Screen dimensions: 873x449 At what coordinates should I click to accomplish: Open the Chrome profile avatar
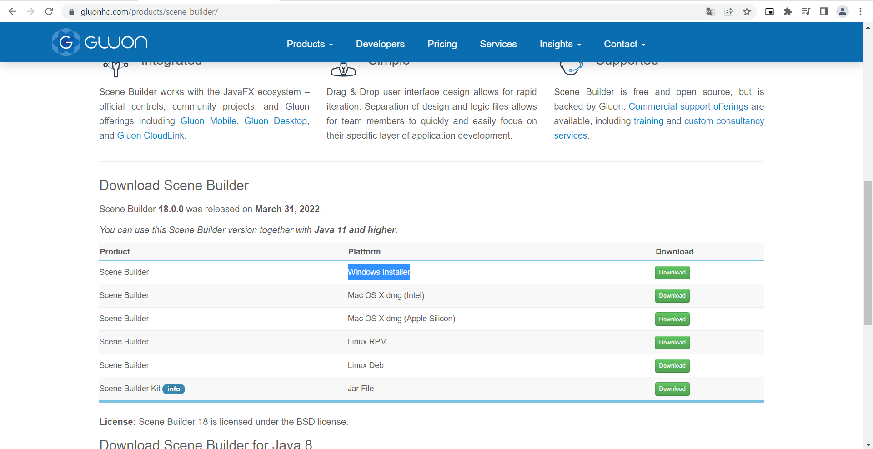point(843,12)
